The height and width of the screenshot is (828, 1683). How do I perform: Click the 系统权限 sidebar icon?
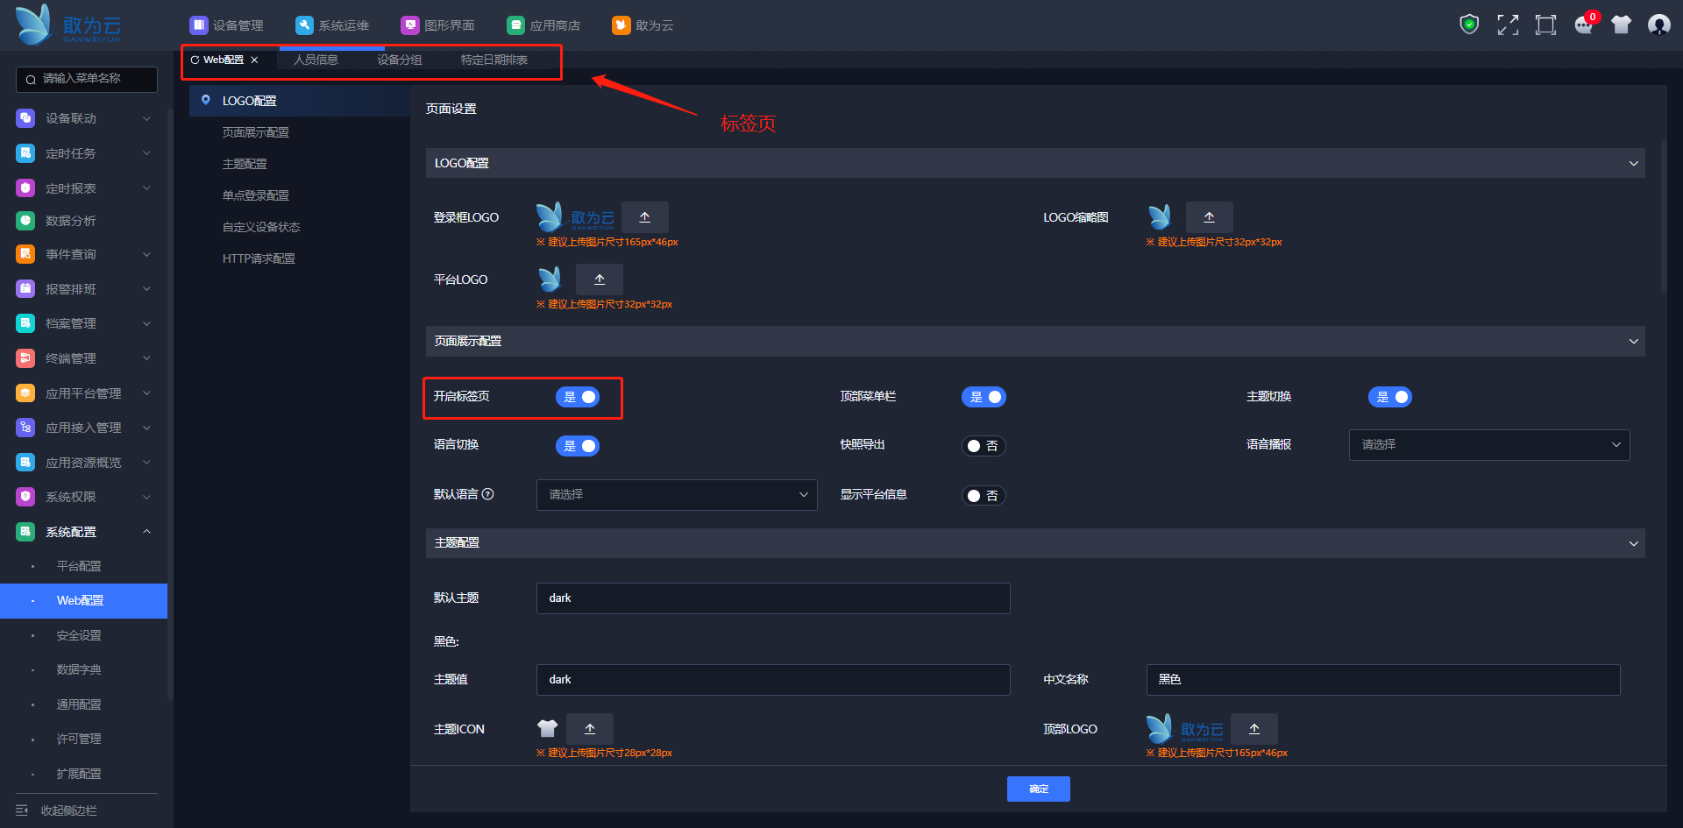(x=25, y=497)
